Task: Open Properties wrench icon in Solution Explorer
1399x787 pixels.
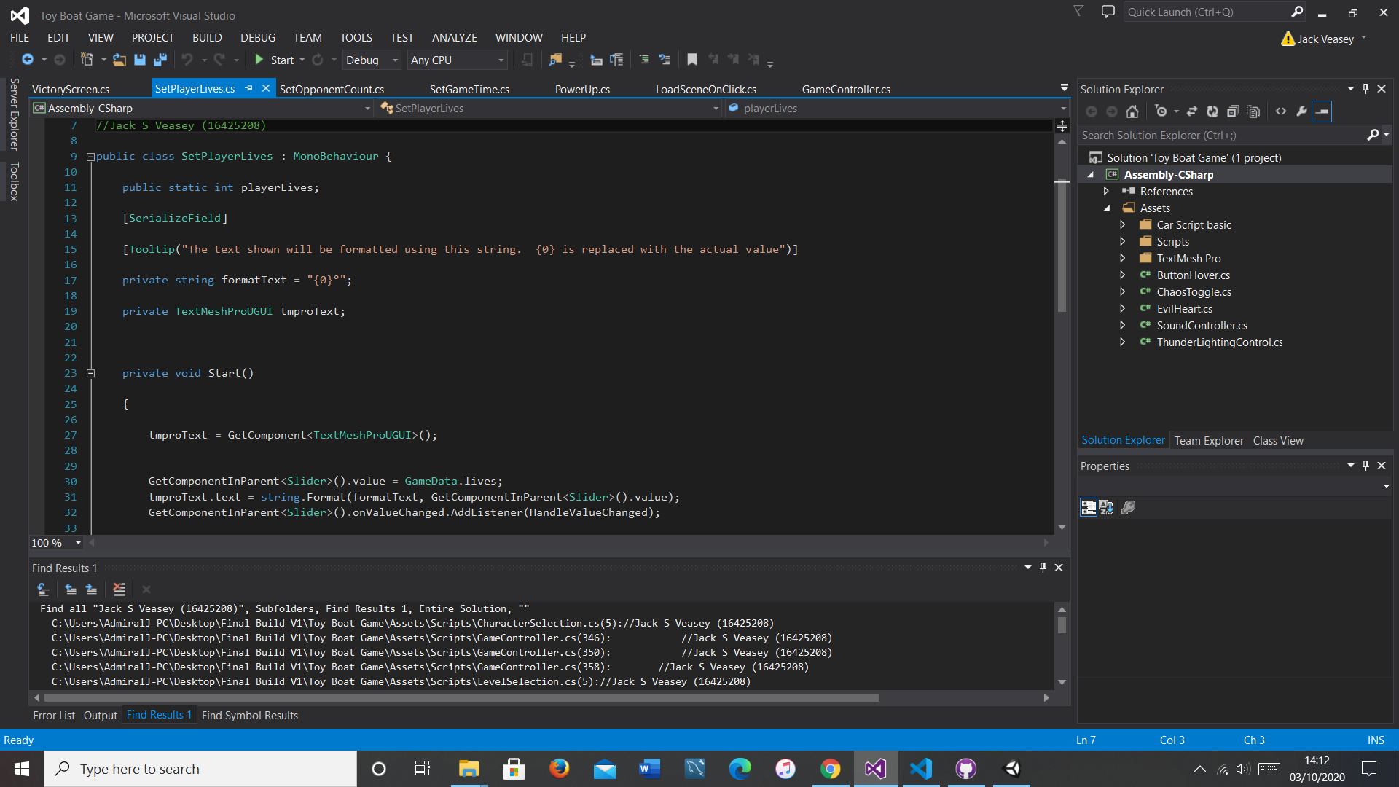Action: tap(1301, 111)
